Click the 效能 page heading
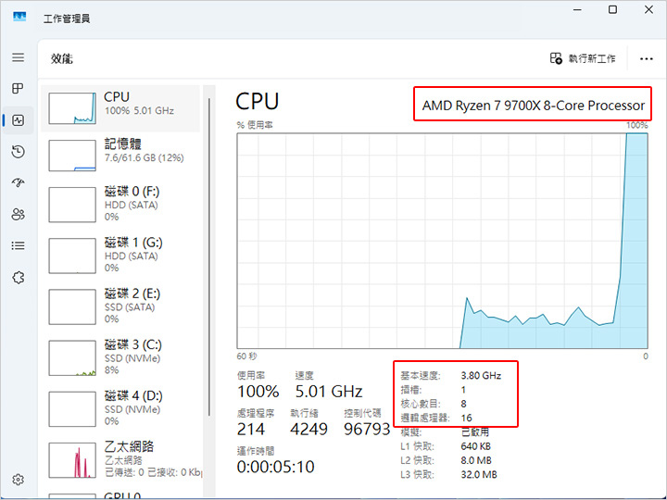667x500 pixels. [62, 58]
